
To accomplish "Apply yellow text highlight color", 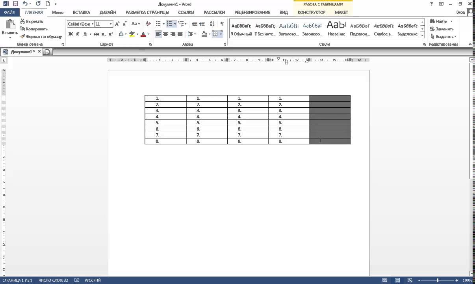I will click(x=132, y=34).
